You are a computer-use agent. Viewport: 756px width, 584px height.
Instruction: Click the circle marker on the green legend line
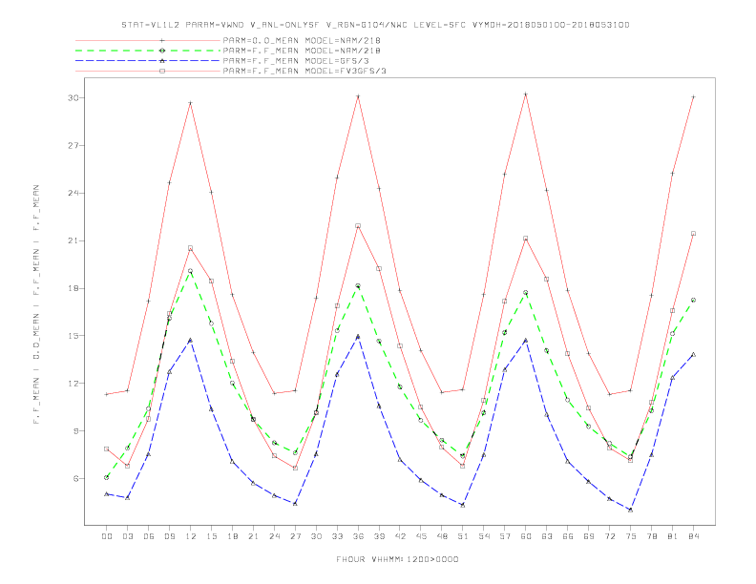tap(162, 51)
